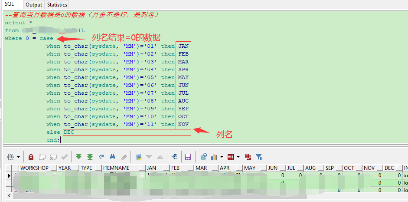The image size is (408, 202).
Task: Click the refresh query icon
Action: tap(101, 157)
